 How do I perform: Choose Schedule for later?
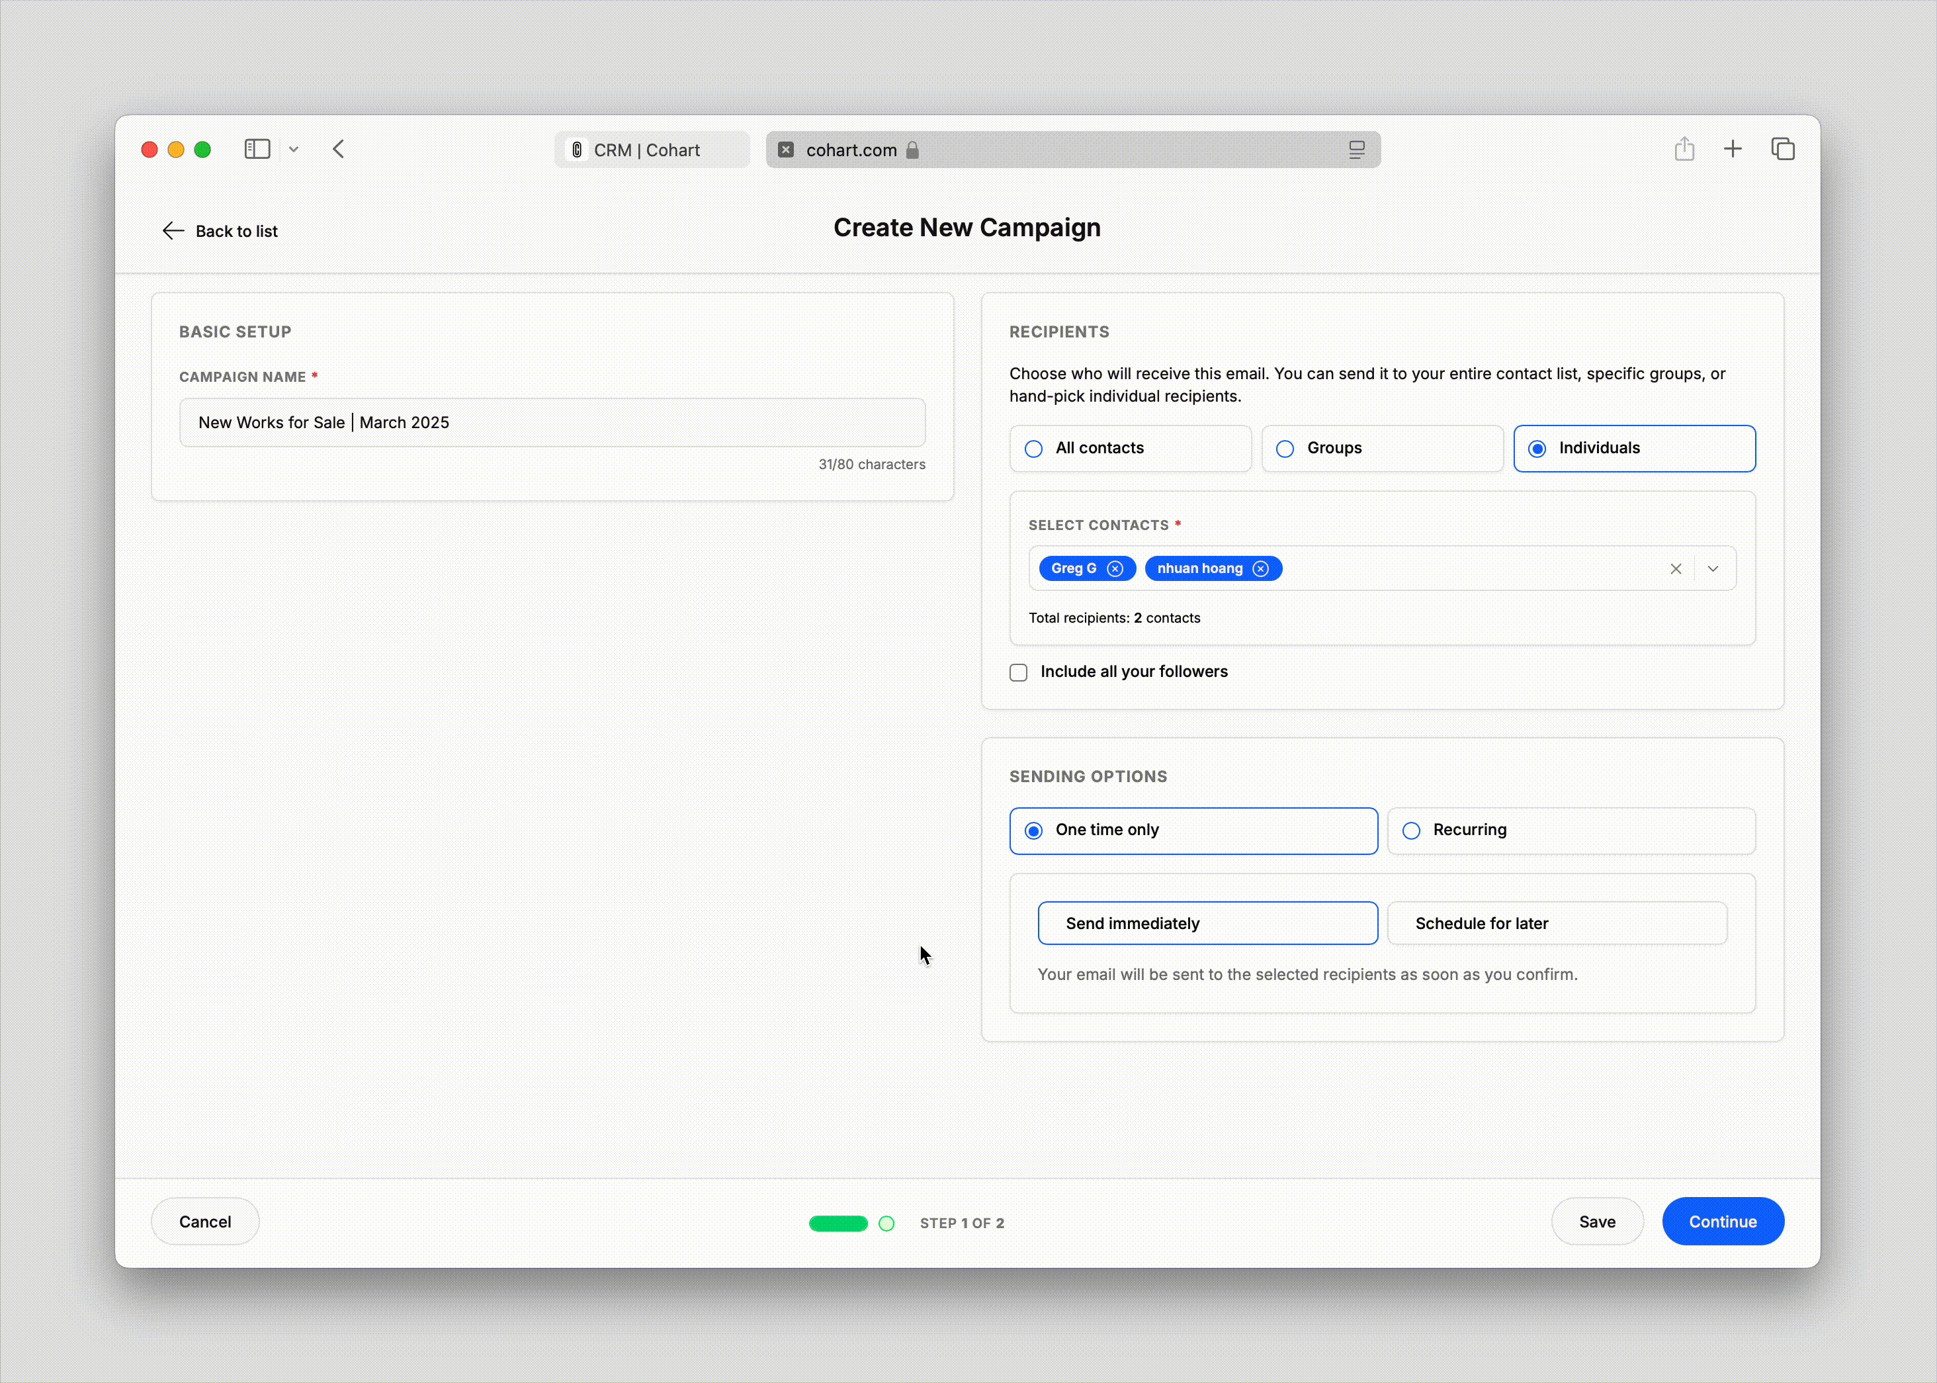1557,923
